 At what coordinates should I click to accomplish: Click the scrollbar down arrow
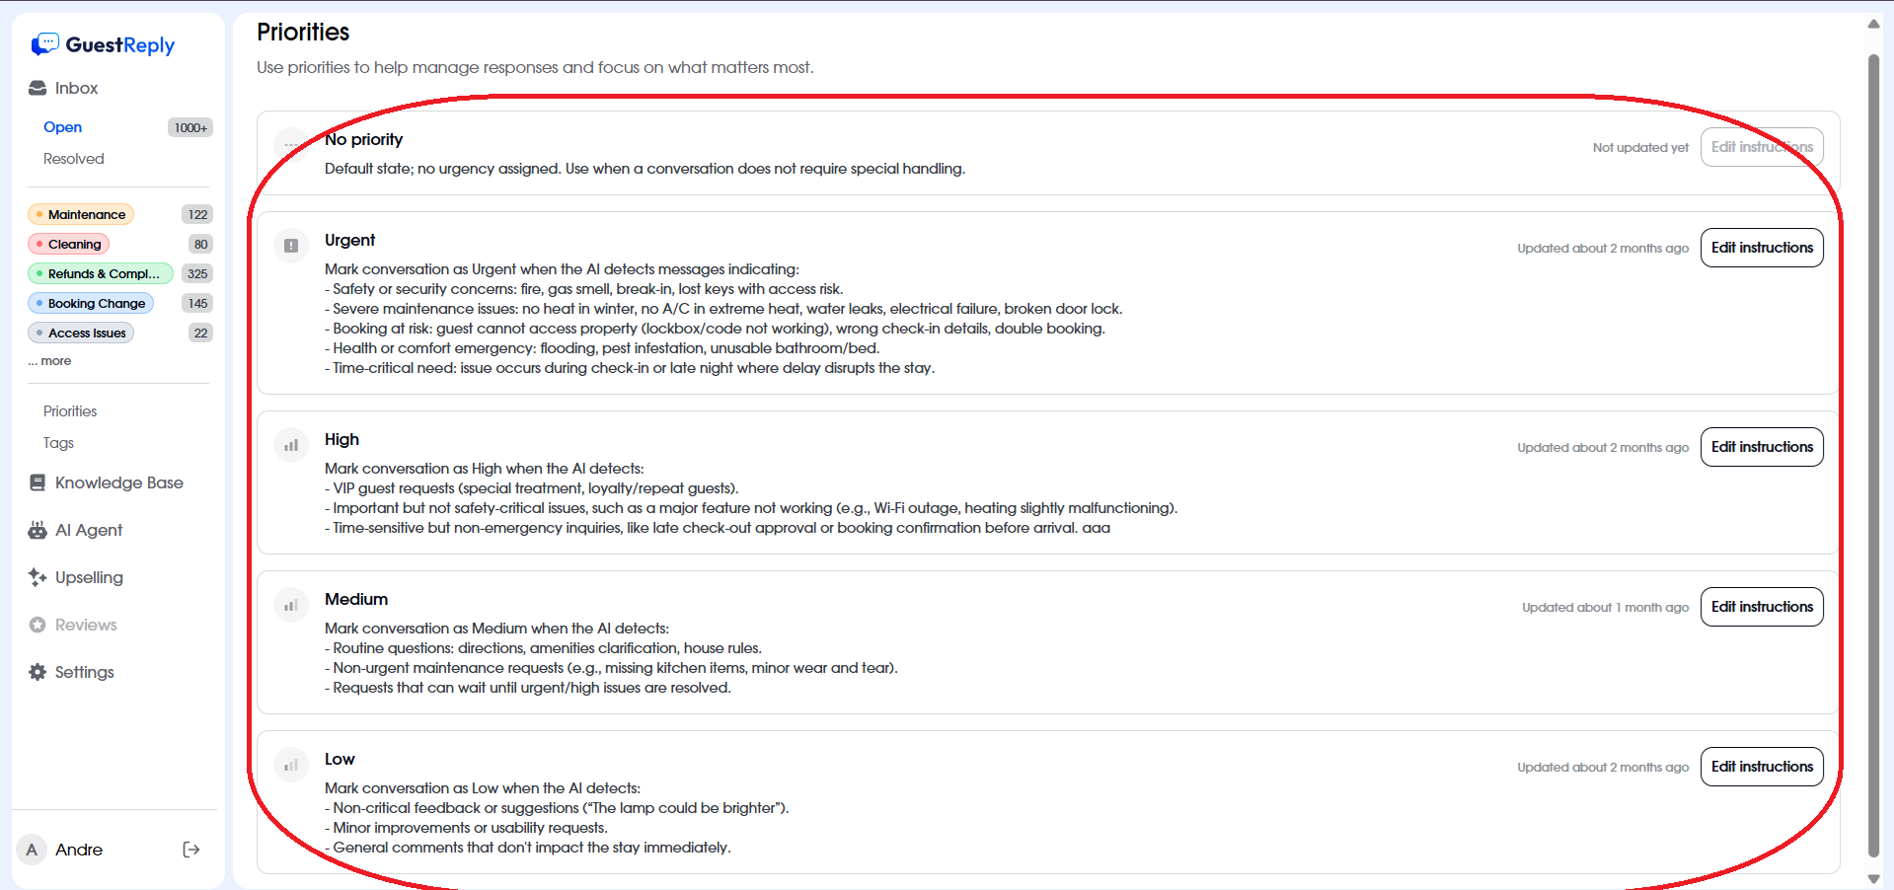click(1873, 878)
